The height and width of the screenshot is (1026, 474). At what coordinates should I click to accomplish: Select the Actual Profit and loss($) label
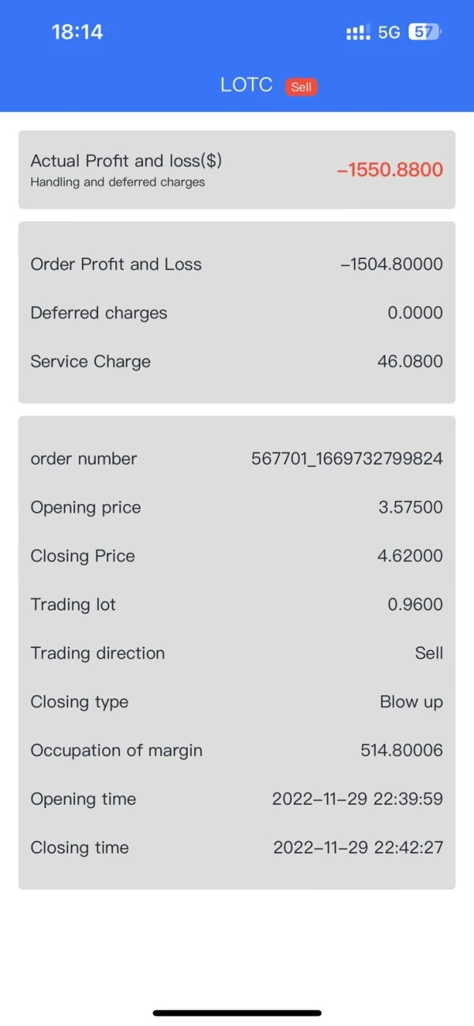pyautogui.click(x=126, y=161)
